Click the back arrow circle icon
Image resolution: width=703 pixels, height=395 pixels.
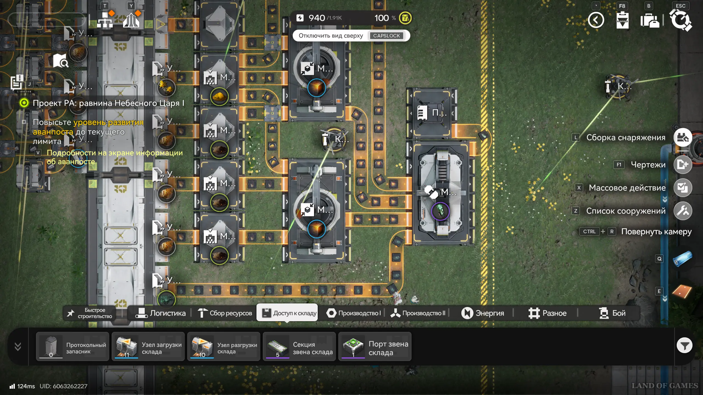[596, 20]
